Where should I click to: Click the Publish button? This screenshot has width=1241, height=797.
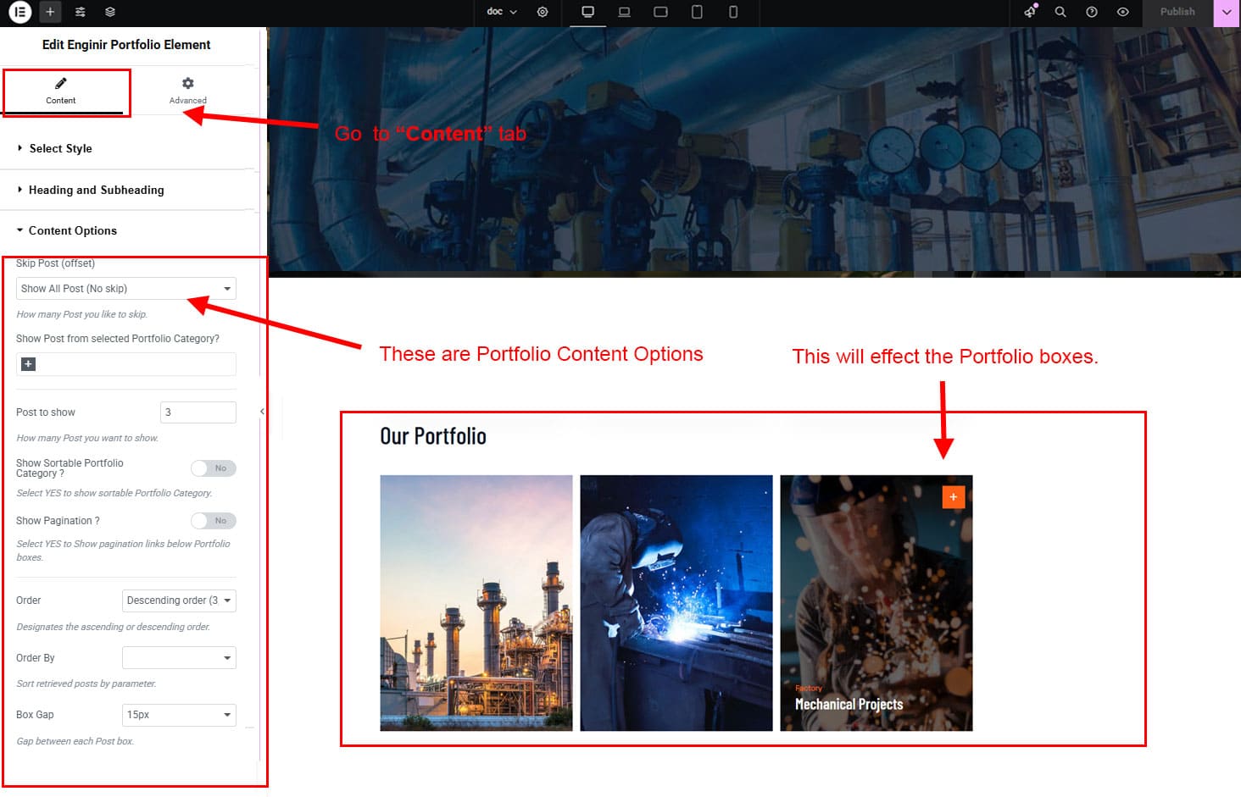click(x=1177, y=12)
